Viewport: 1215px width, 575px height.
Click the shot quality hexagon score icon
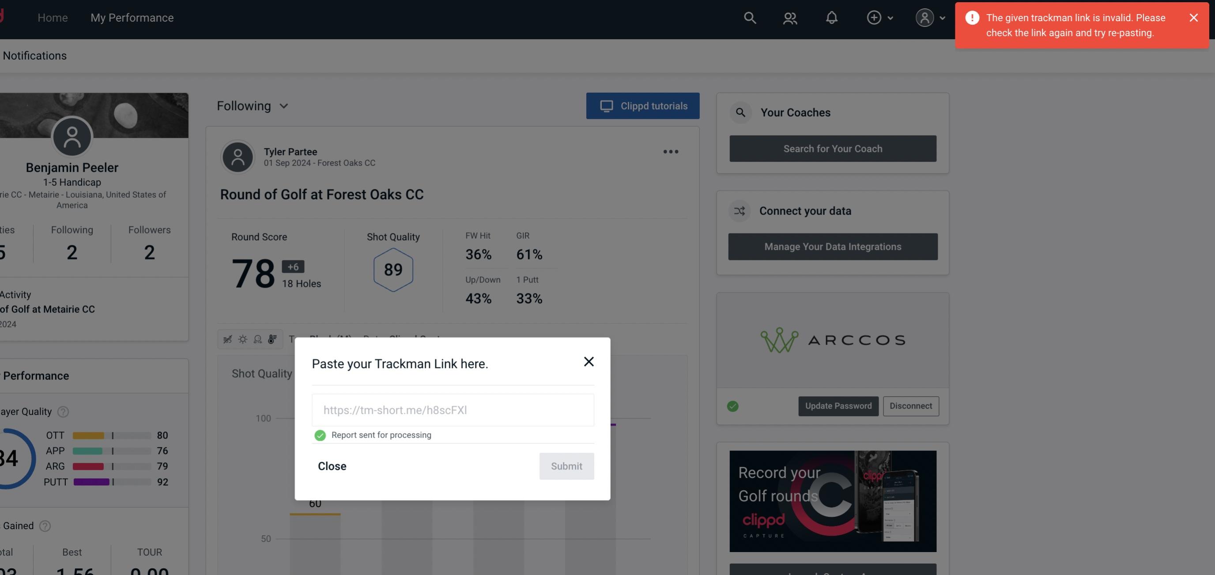point(393,269)
